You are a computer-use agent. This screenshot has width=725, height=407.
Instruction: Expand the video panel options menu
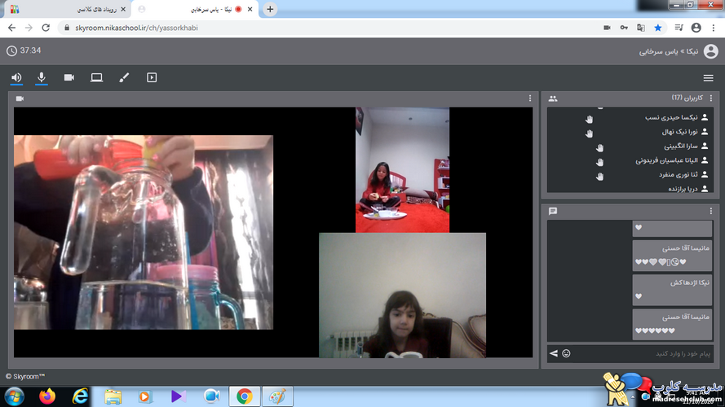(x=530, y=98)
